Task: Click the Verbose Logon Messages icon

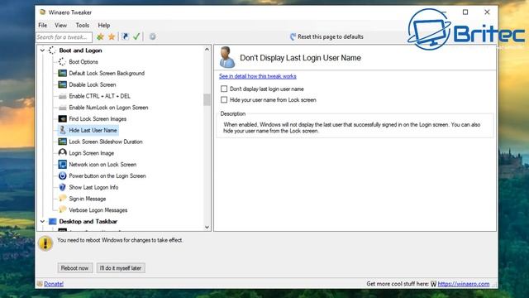Action: coord(63,209)
